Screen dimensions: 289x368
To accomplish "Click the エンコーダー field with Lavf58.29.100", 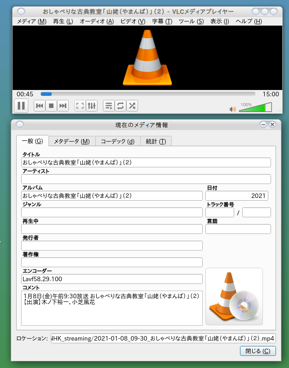I will pyautogui.click(x=112, y=279).
